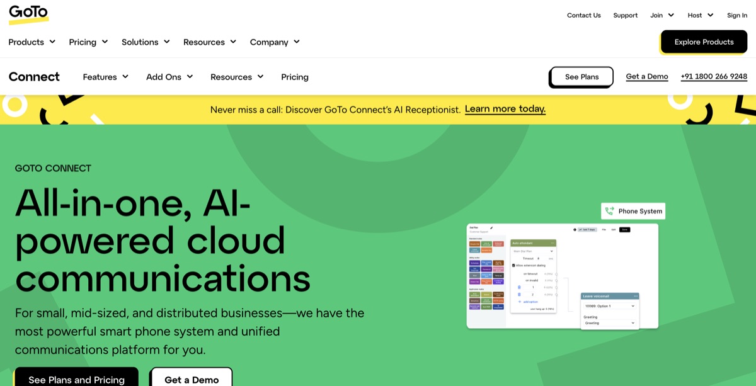Click the GoTo logo

click(x=28, y=14)
